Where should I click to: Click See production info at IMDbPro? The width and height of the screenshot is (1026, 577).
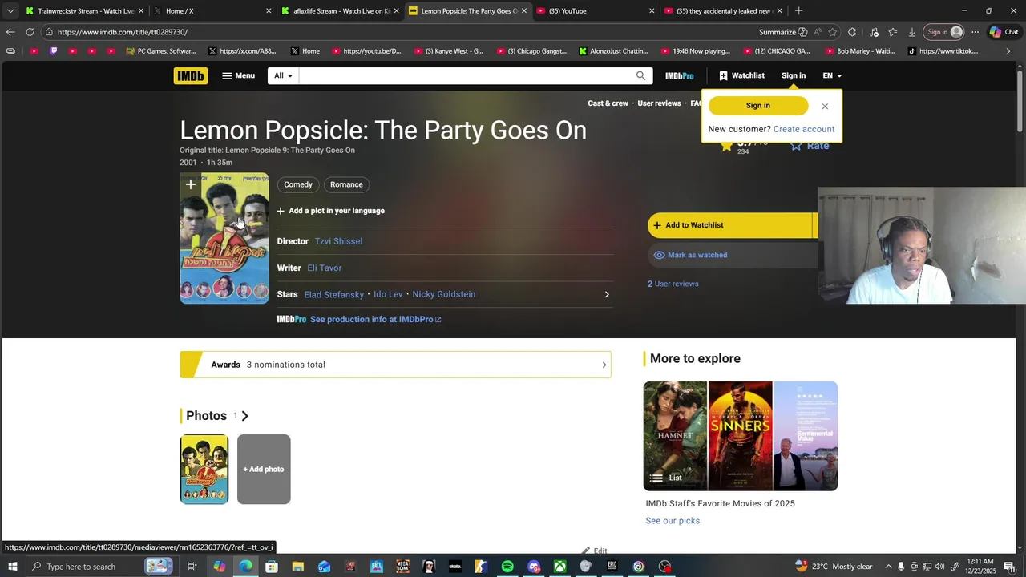[x=375, y=319]
